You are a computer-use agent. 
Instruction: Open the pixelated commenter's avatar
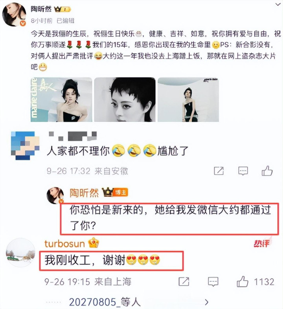[x=25, y=145]
